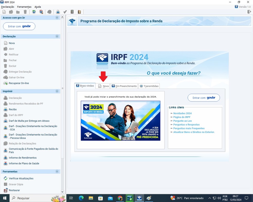Open a declaration using the folder toolbar icon
The height and width of the screenshot is (202, 253).
point(10,12)
